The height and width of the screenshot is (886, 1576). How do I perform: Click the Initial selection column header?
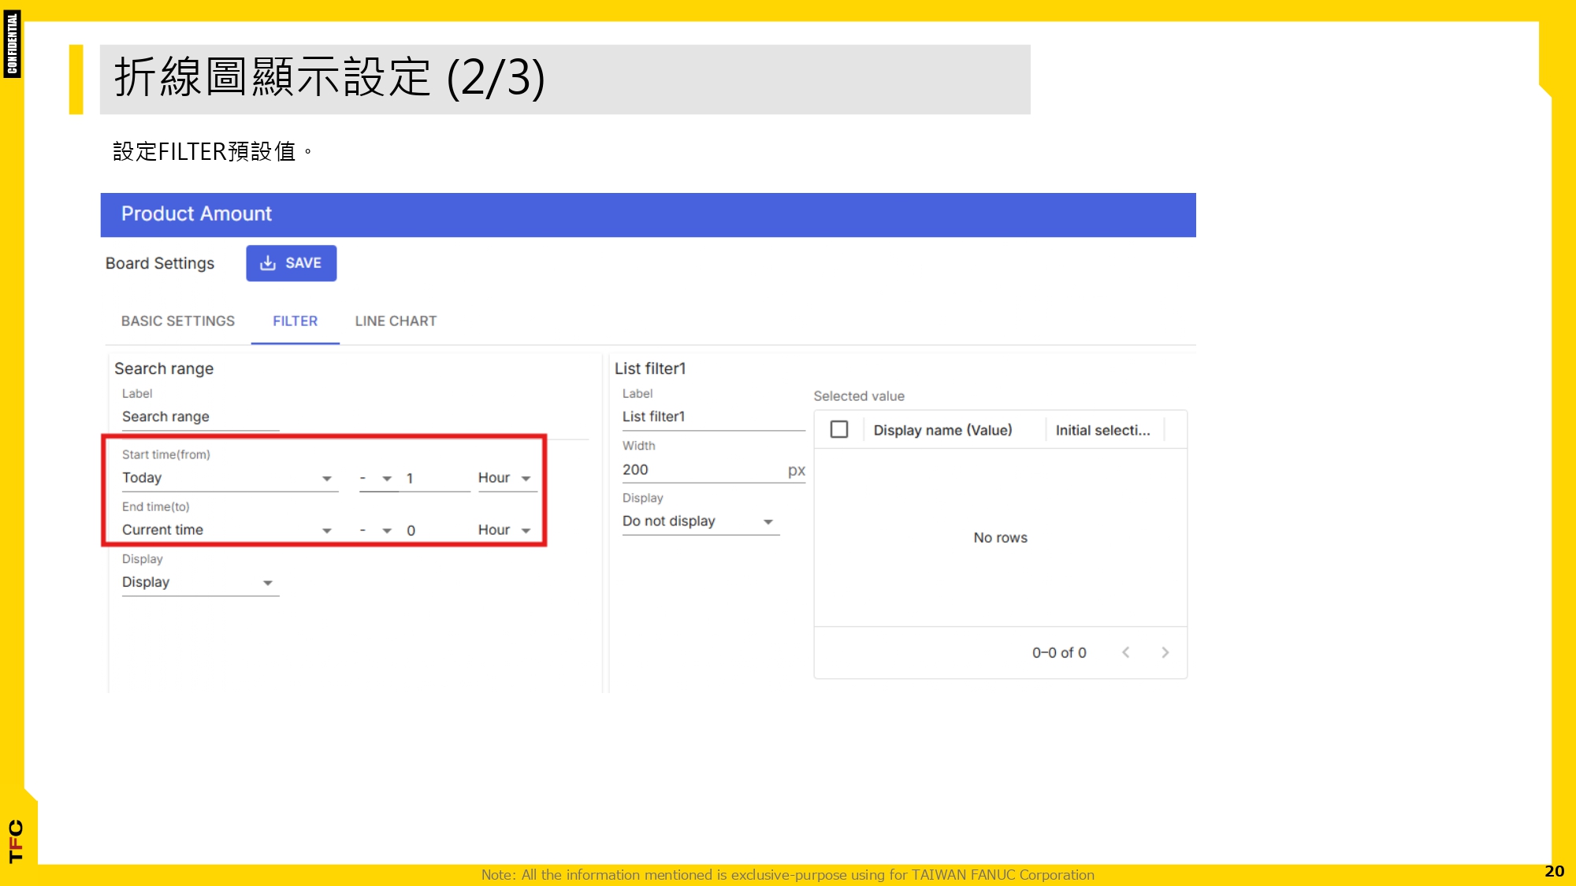coord(1103,430)
